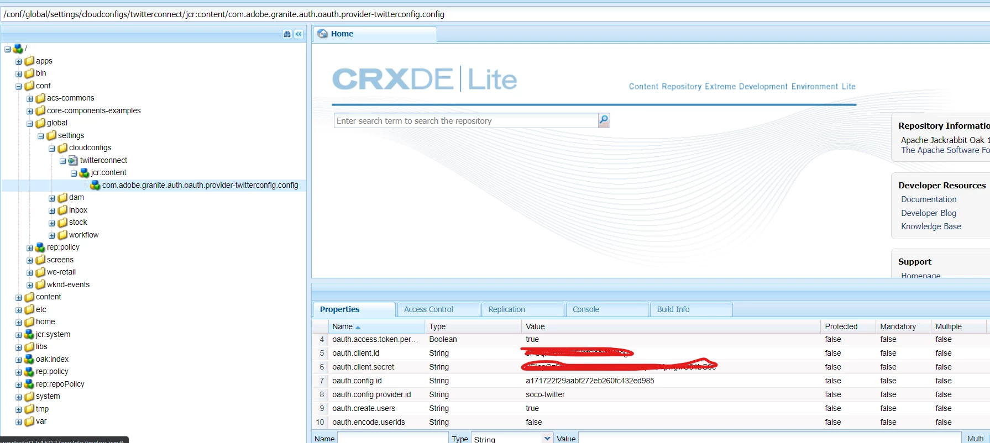Viewport: 990px width, 443px height.
Task: Select the Home tab
Action: (x=375, y=34)
